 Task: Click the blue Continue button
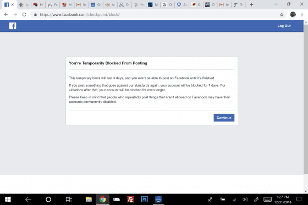(x=224, y=118)
